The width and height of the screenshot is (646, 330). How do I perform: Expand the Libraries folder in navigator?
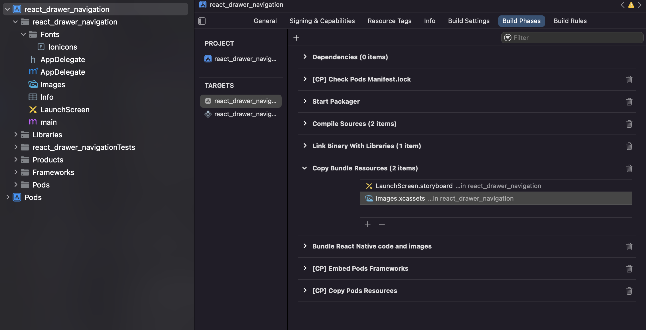pos(16,135)
